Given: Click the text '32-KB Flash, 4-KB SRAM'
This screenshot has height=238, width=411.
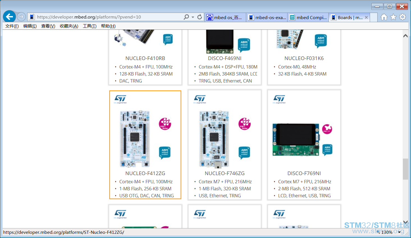Looking at the screenshot, I should [302, 74].
